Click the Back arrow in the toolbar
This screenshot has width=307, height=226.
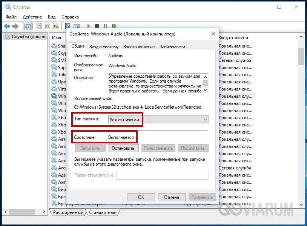6,26
